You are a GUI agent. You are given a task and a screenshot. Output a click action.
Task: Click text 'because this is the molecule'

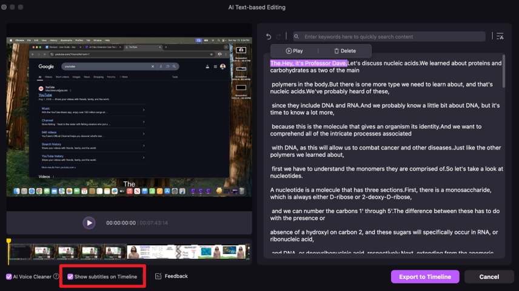point(309,126)
